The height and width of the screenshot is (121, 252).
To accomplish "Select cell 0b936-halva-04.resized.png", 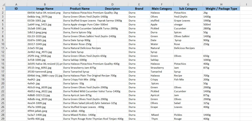I will (x=45, y=13).
